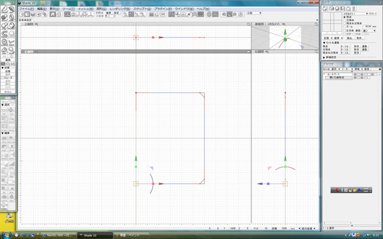The width and height of the screenshot is (383, 239).
Task: Pick the bevel edit tool
Action: pos(11,148)
